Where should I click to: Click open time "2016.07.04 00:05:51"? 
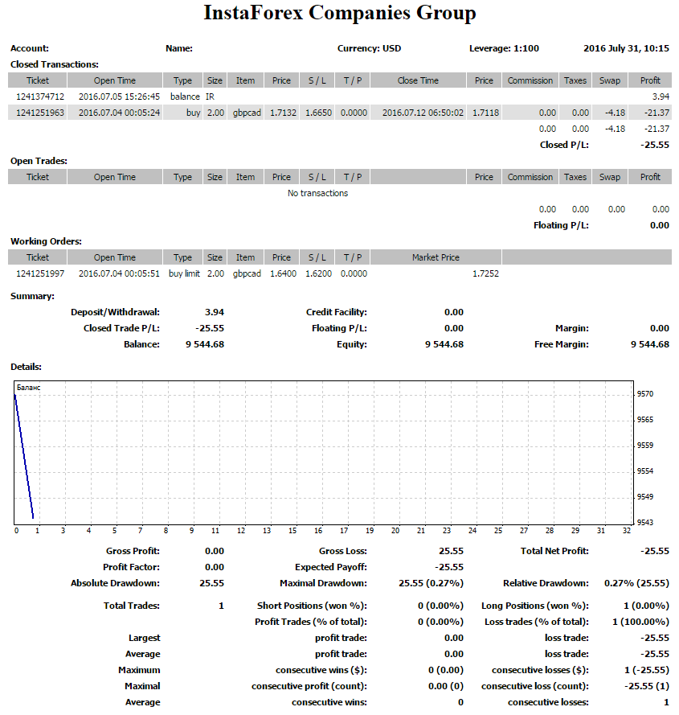tap(120, 273)
